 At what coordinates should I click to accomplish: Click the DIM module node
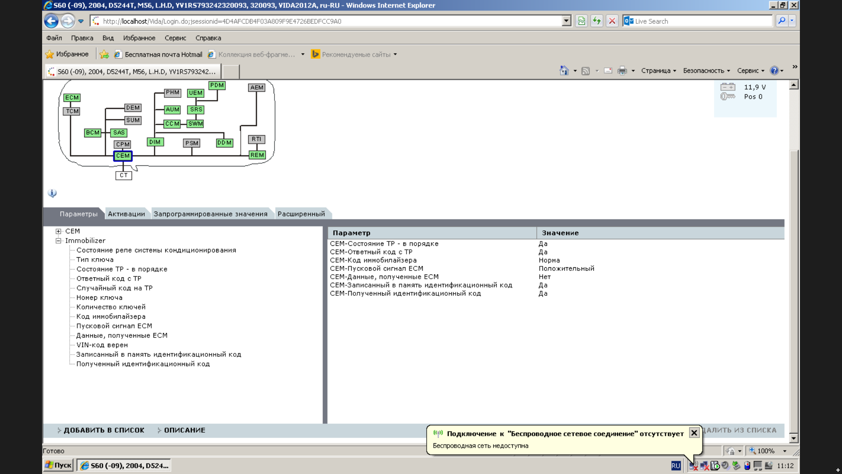[x=155, y=142]
